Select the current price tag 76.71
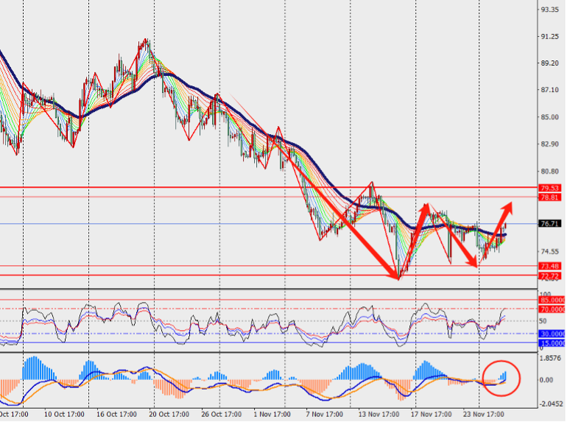The image size is (567, 422). click(550, 224)
